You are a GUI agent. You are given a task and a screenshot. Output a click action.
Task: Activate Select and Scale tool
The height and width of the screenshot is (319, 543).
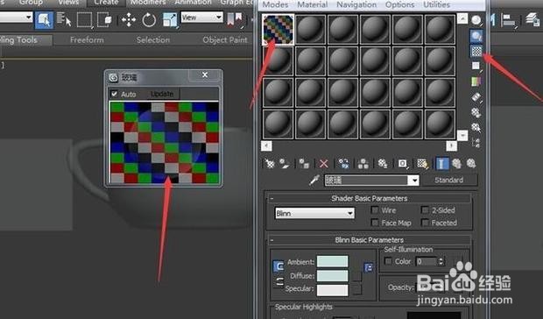click(170, 20)
